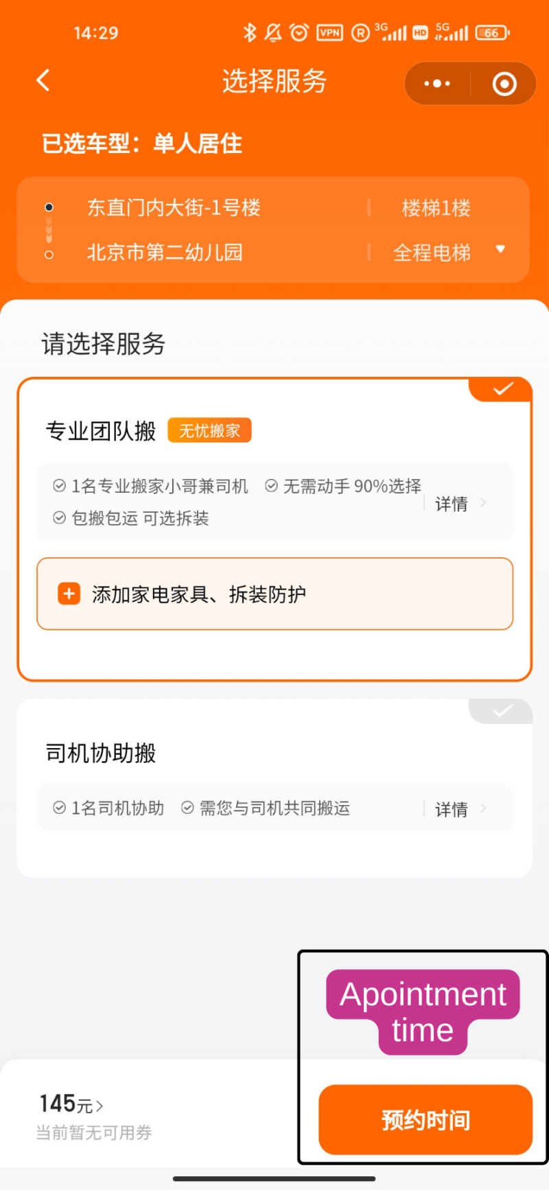Tap the mini program close target icon
Screen dimensions: 549x1190
click(x=504, y=84)
